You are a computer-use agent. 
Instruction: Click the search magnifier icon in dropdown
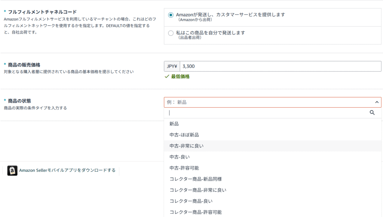(372, 112)
